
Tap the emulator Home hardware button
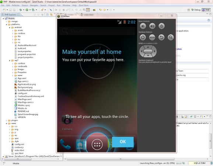pos(143,37)
